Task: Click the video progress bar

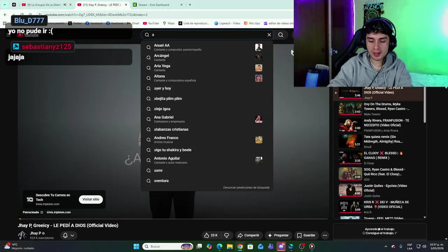Action: click(173, 219)
